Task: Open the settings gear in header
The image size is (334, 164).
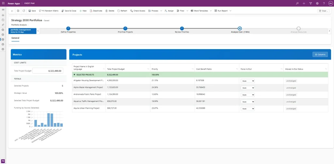Action: point(317,3)
